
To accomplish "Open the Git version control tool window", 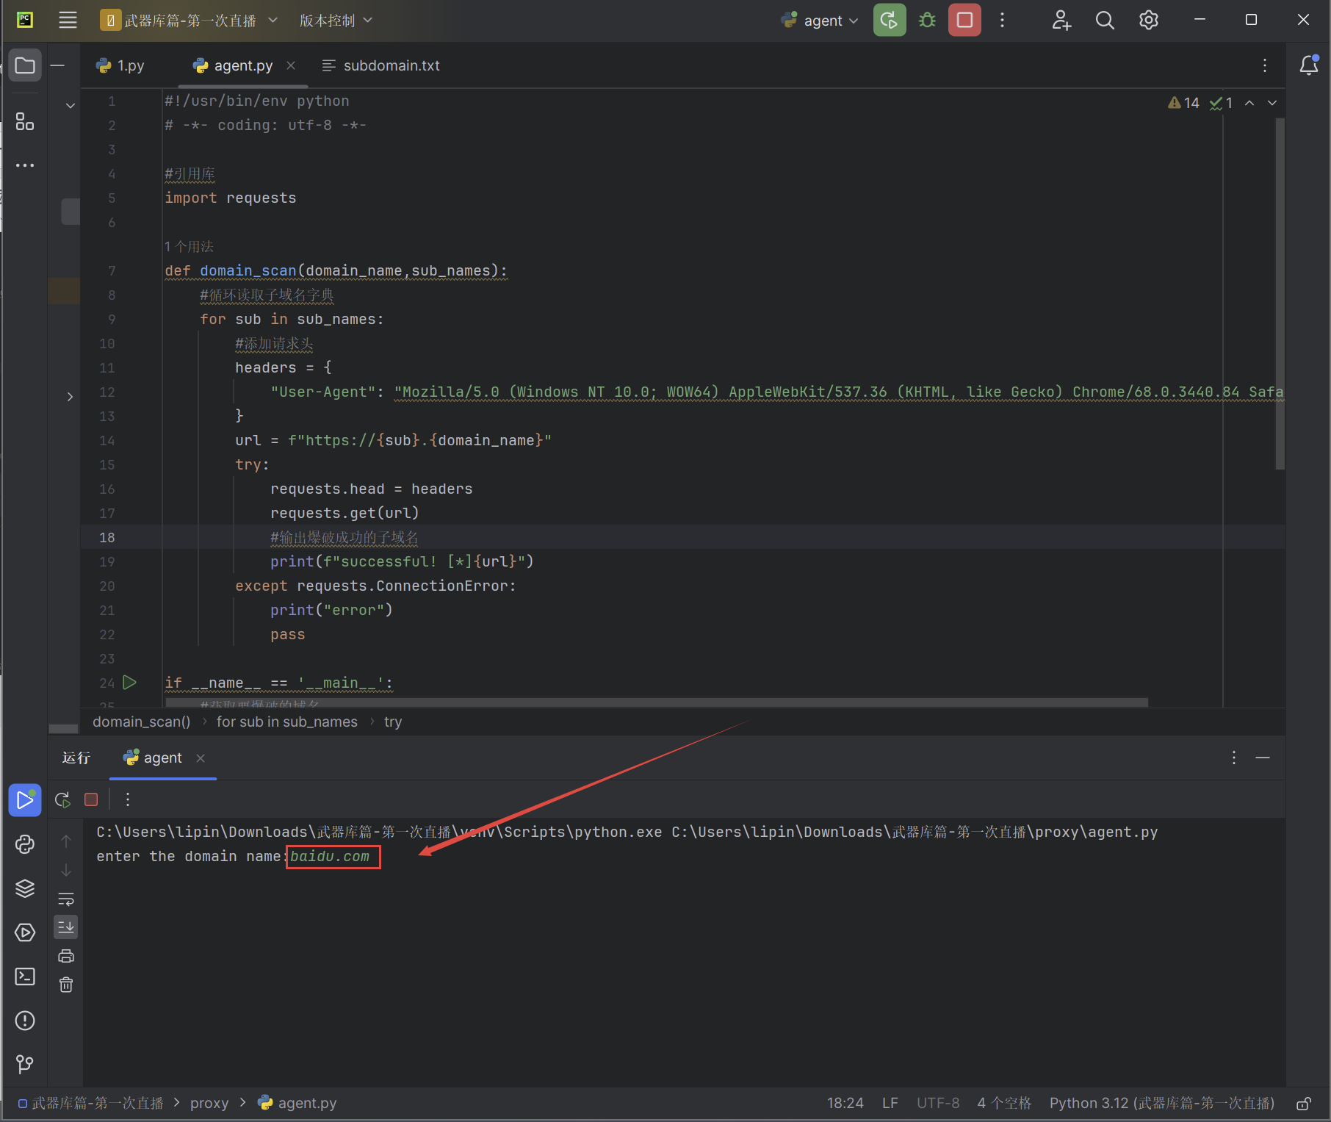I will point(25,1064).
